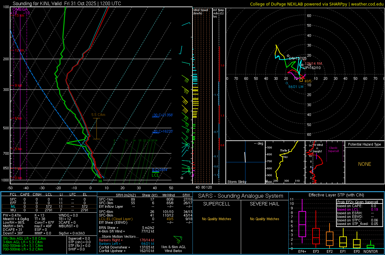Click the '5.5 C/km' lapse rate label
The height and width of the screenshot is (255, 385).
coord(98,115)
